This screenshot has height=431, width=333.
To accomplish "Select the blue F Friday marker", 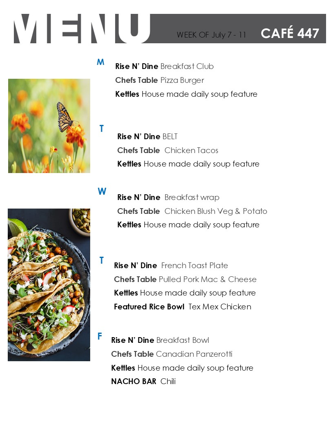I will (100, 336).
